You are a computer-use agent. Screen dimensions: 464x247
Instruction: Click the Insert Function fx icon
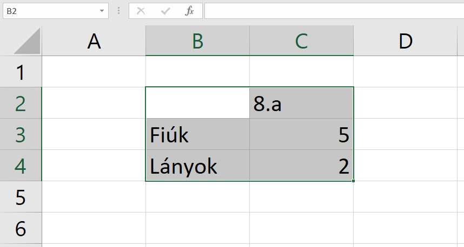(x=189, y=11)
